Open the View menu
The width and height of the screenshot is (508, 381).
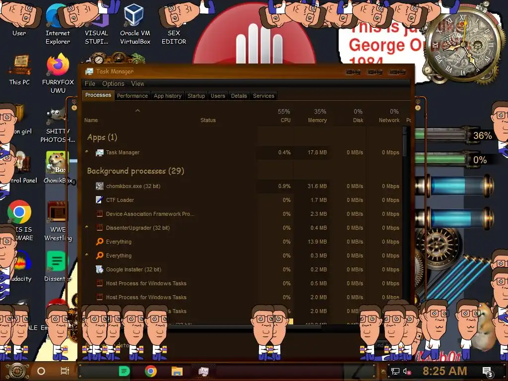(137, 83)
